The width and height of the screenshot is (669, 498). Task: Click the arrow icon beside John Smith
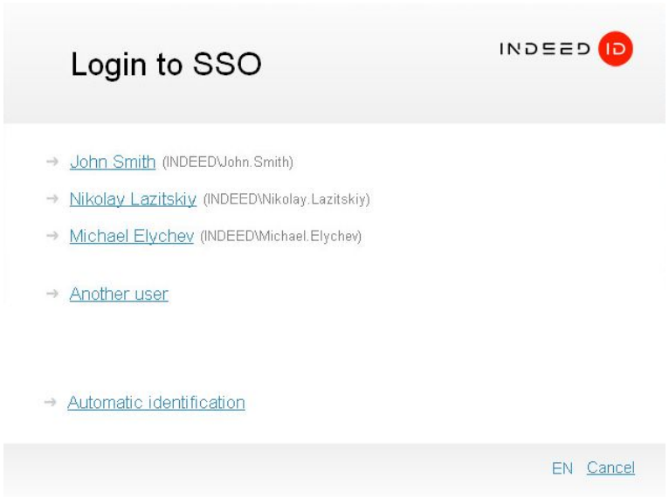click(52, 162)
